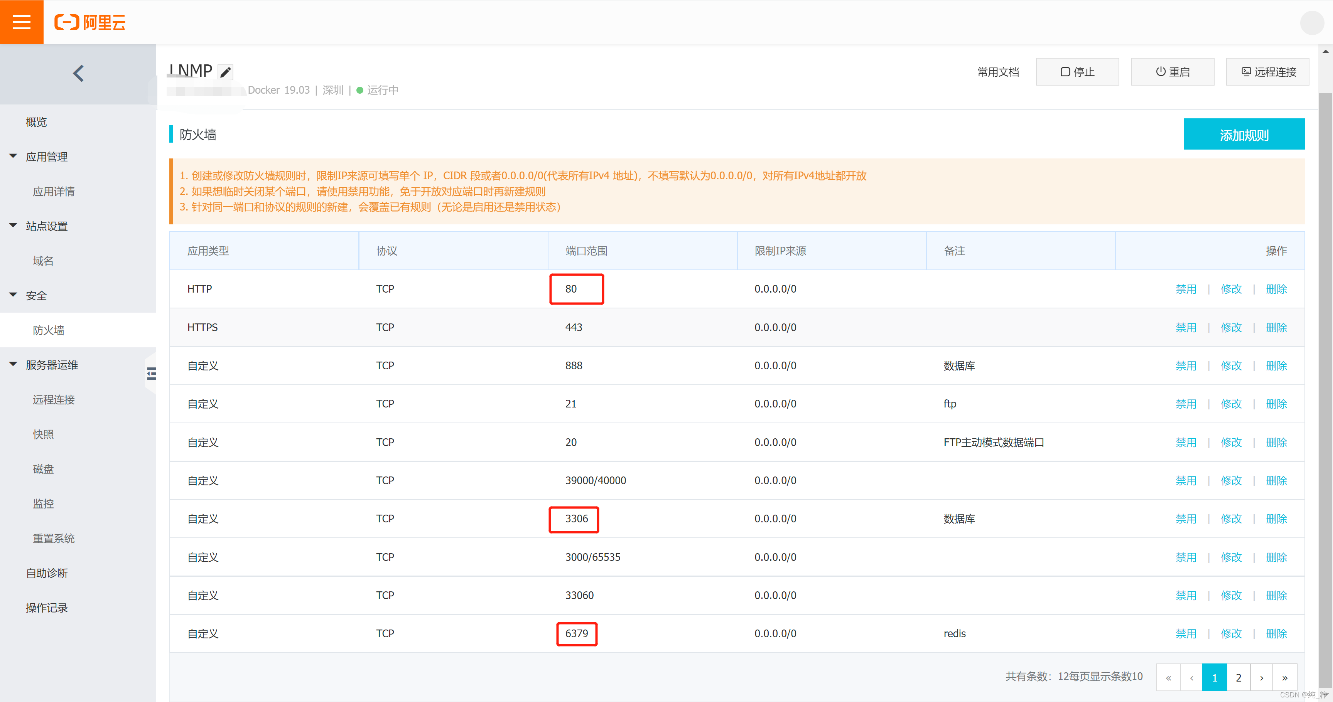The image size is (1333, 702).
Task: Delete the port 888 rule
Action: click(x=1277, y=365)
